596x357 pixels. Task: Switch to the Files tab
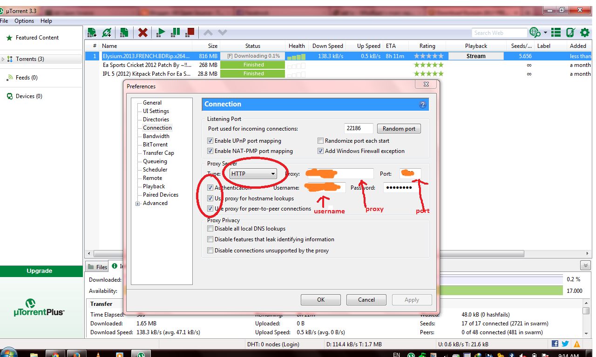[x=97, y=267]
